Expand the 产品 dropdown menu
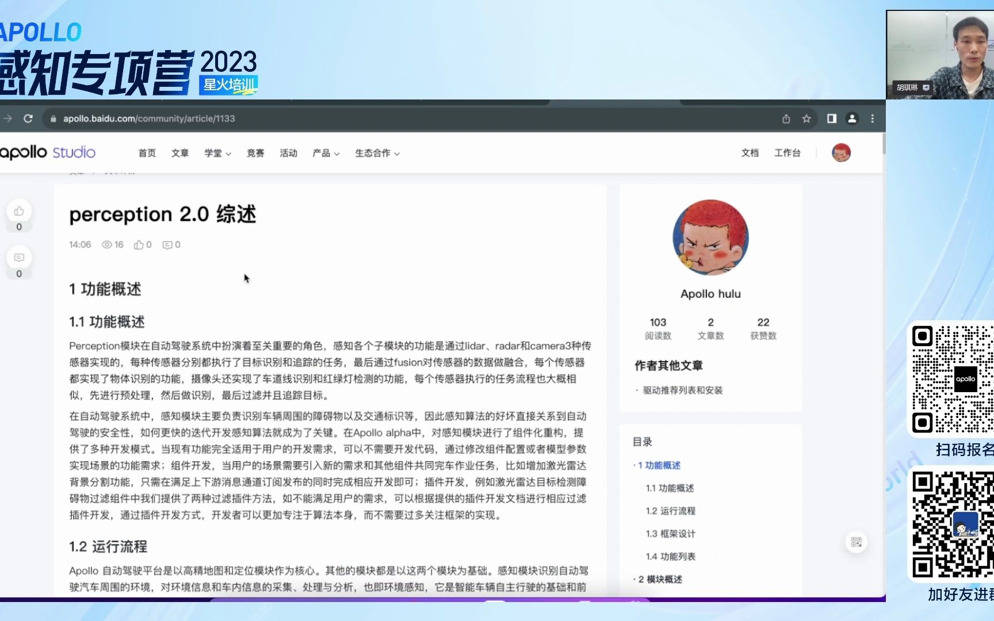Image resolution: width=994 pixels, height=621 pixels. (x=326, y=153)
